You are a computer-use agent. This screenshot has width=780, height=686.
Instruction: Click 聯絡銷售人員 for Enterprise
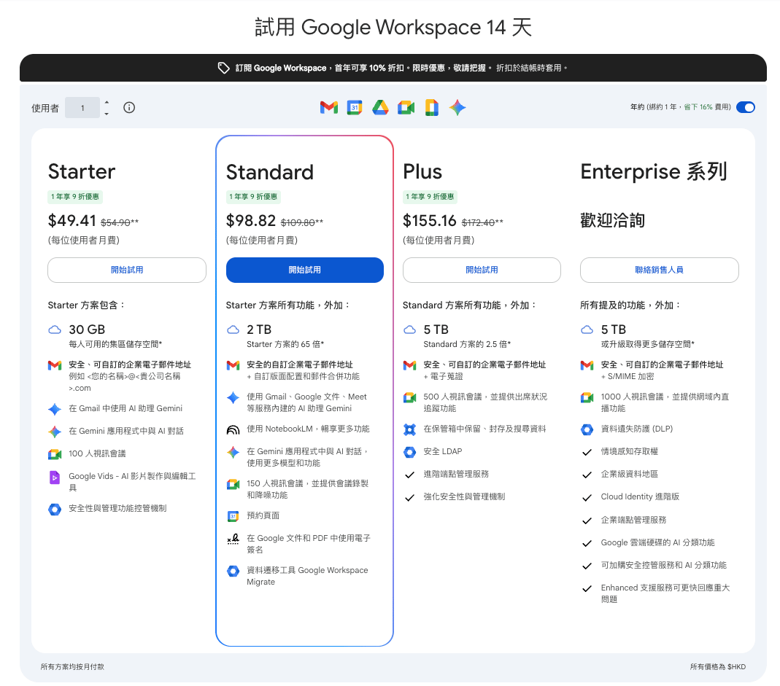coord(659,270)
